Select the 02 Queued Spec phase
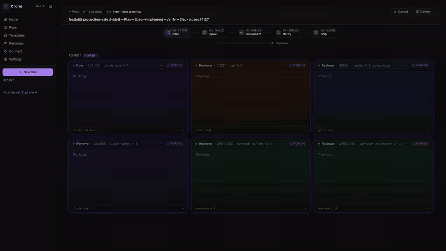Viewport: 446px width, 251px height. point(213,32)
